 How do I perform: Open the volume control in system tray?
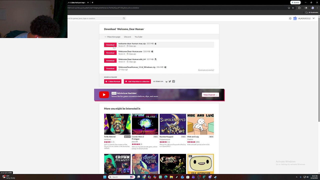coord(307,177)
